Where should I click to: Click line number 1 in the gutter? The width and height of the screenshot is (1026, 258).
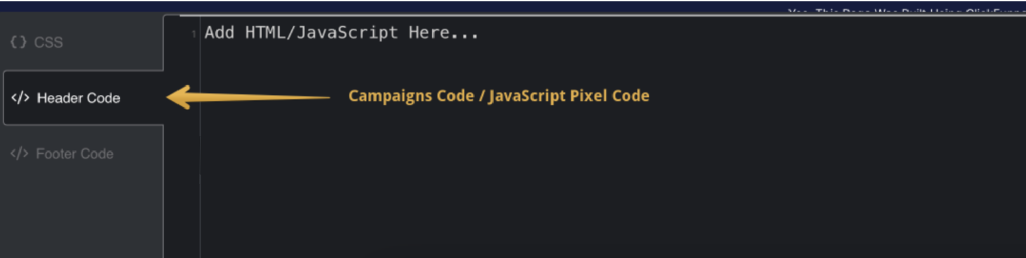[x=194, y=34]
